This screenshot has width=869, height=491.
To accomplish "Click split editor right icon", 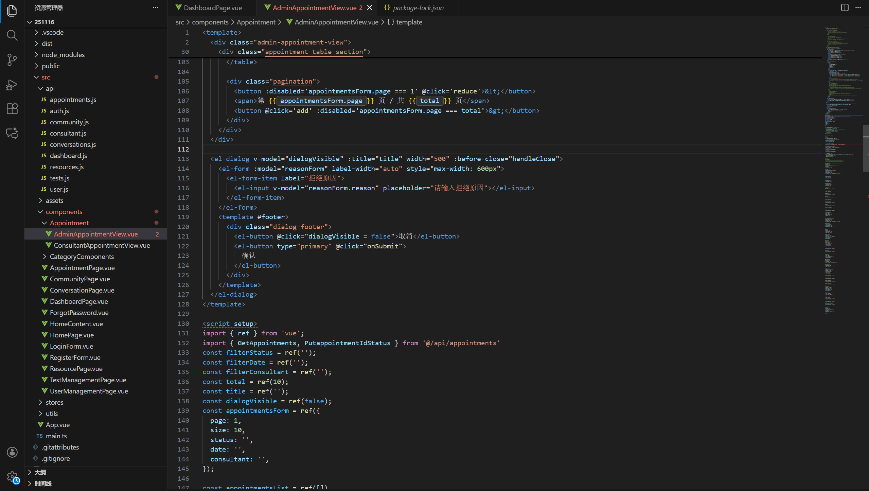I will point(845,7).
